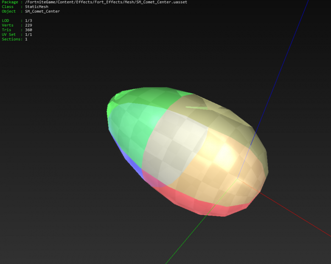Click the Sections value 1
This screenshot has height=264, width=331.
26,40
